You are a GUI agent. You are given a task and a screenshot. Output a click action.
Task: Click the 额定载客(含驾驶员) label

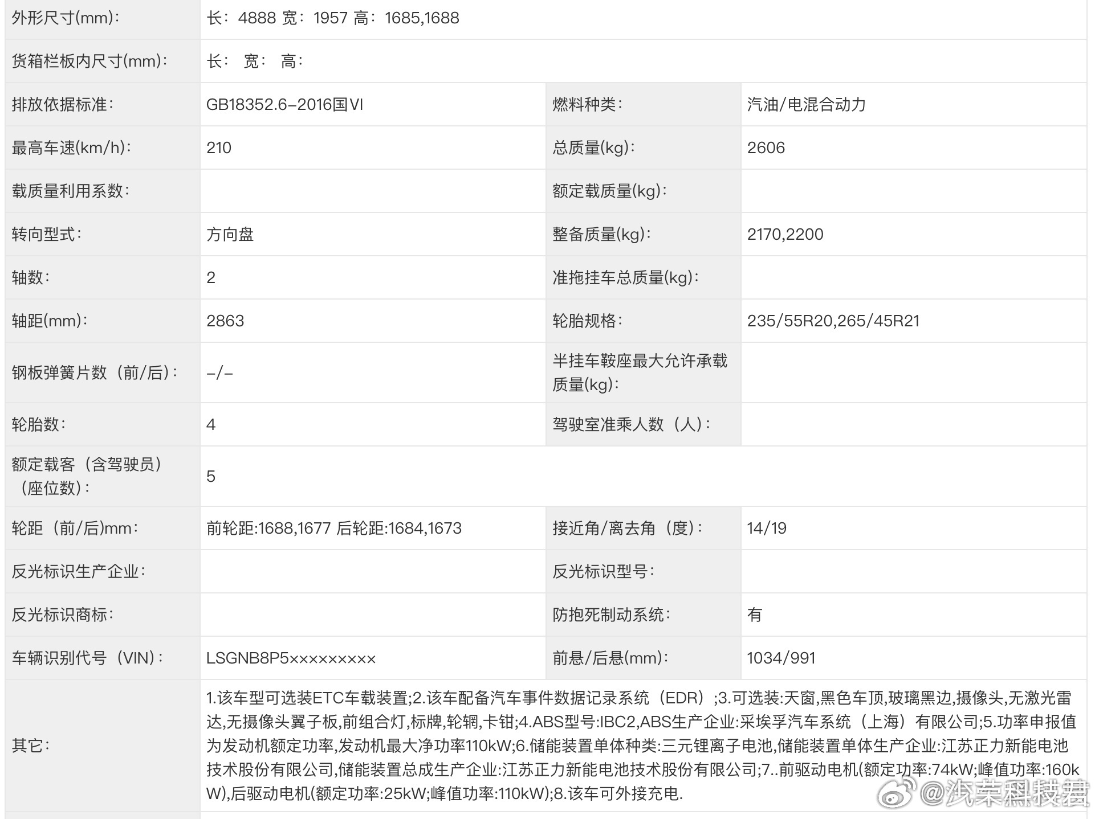click(87, 477)
